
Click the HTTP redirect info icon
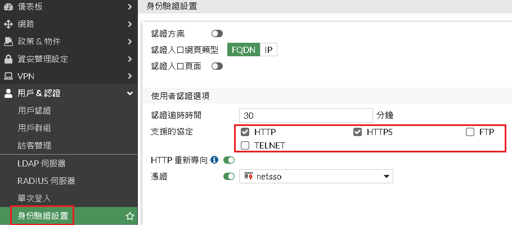tap(214, 160)
